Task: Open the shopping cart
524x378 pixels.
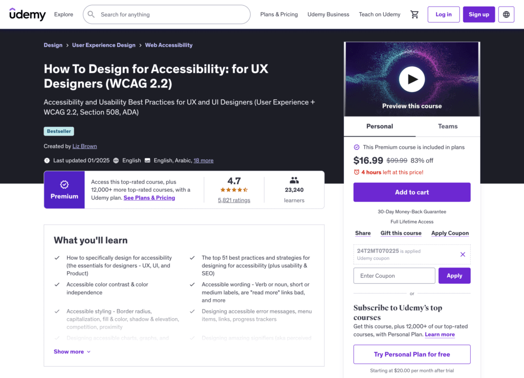Action: point(414,14)
